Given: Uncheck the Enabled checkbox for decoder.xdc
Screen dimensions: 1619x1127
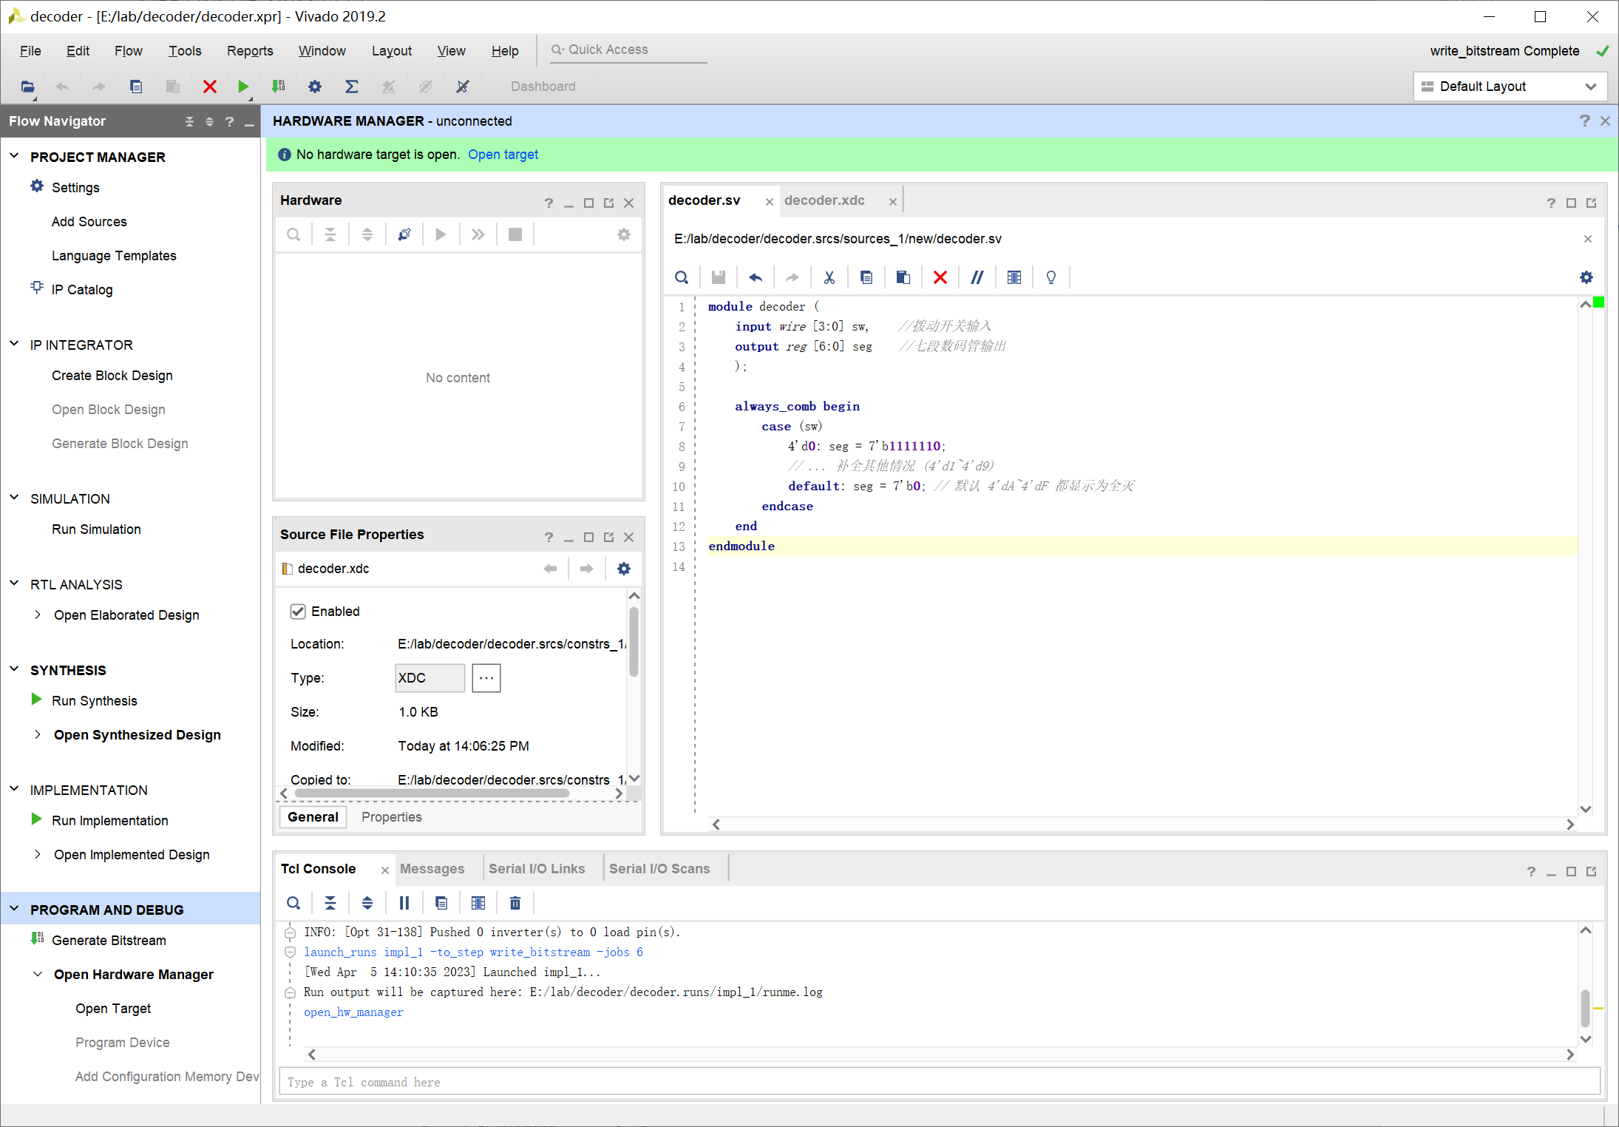Looking at the screenshot, I should point(298,612).
